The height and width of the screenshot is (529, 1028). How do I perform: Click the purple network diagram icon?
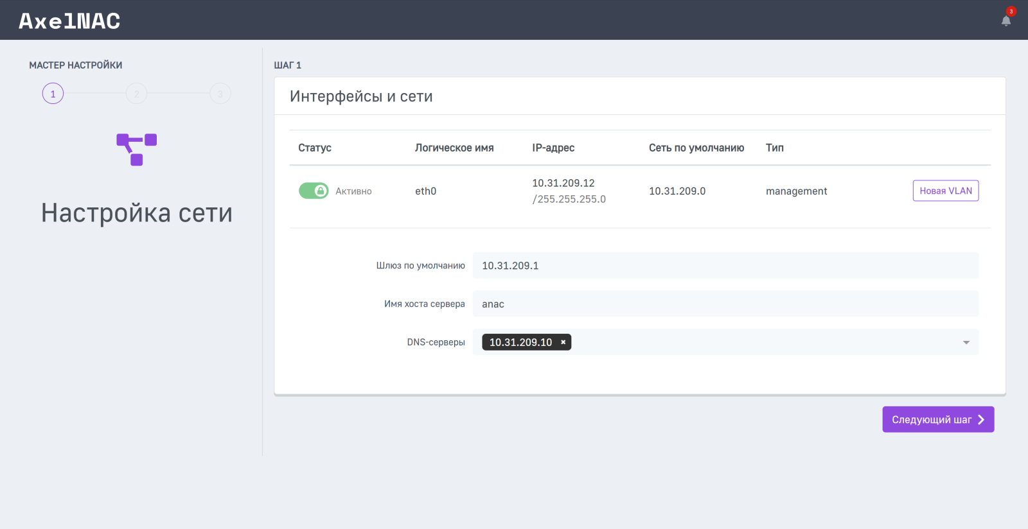tap(136, 150)
